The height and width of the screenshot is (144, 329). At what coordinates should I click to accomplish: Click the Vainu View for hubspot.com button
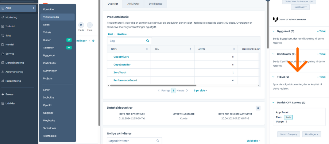[299, 2]
